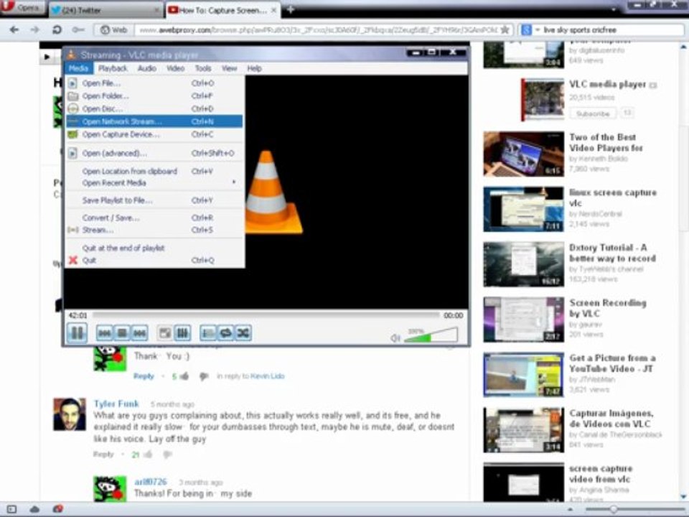Pause playback in VLC media player
The width and height of the screenshot is (689, 517).
click(77, 332)
